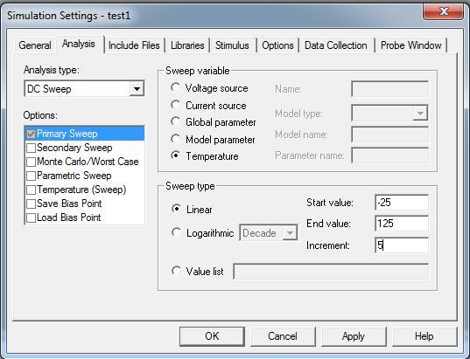Screen dimensions: 470x359
Task: Check the Temperature (Sweep) option
Action: point(31,190)
